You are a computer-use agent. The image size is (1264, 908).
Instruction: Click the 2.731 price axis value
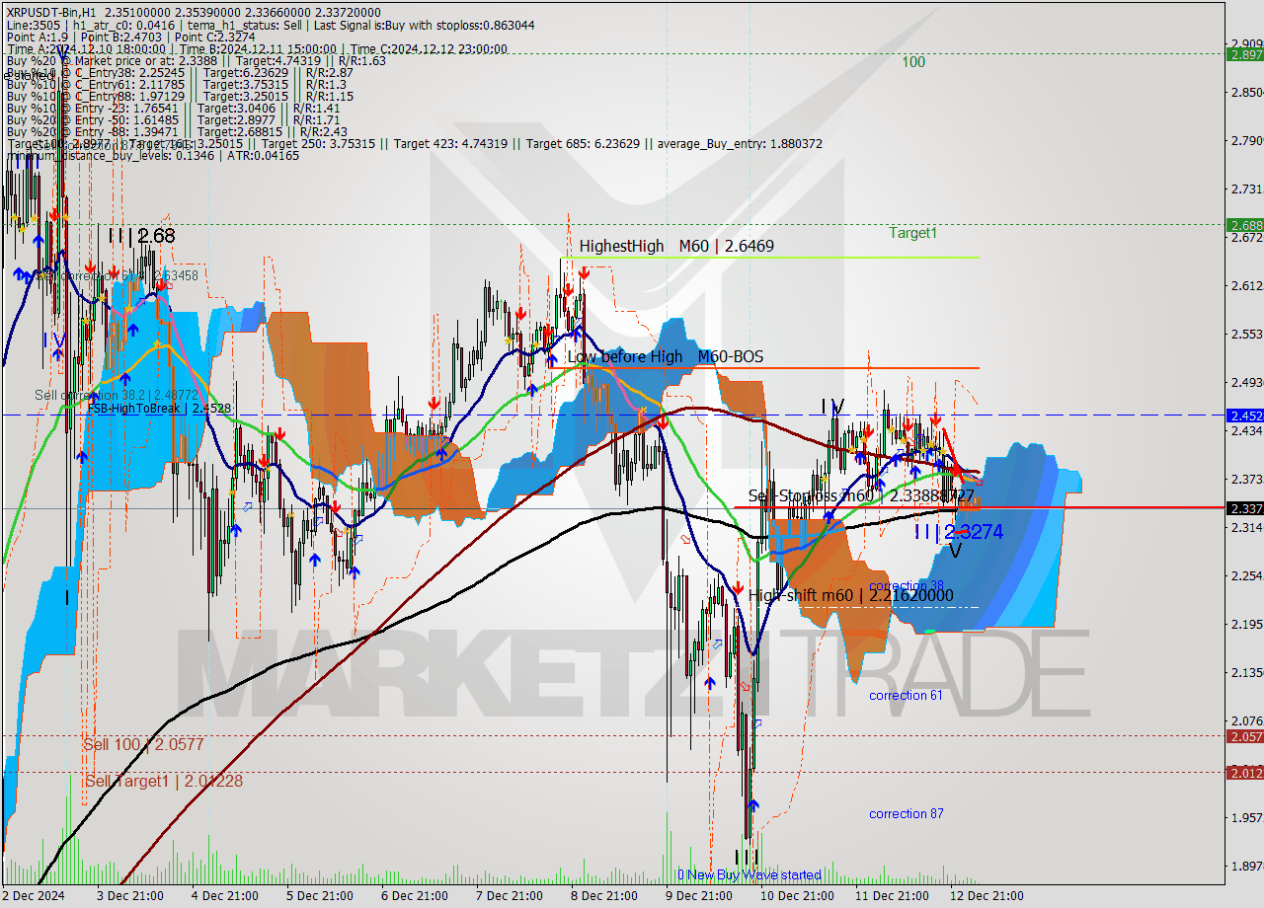[x=1246, y=189]
